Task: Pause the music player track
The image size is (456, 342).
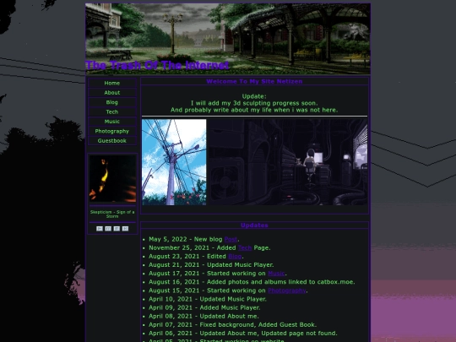Action: click(108, 229)
